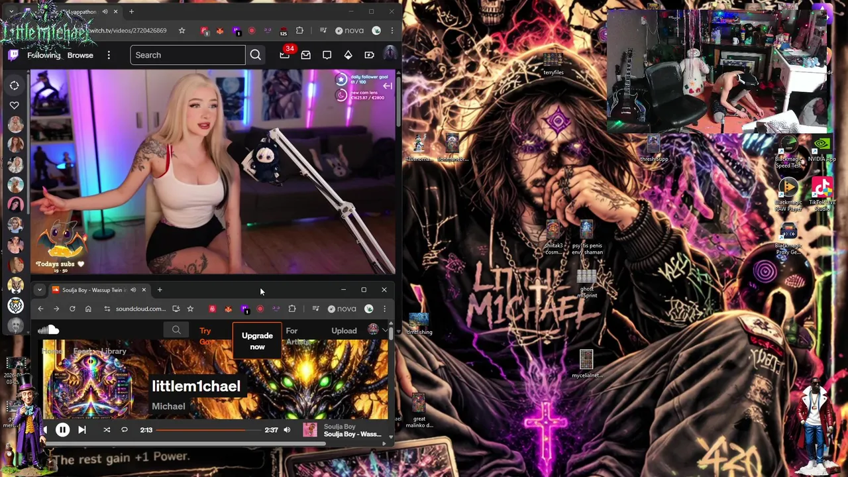The width and height of the screenshot is (848, 477).
Task: Click nova button in Twitch browser toolbar
Action: 350,30
